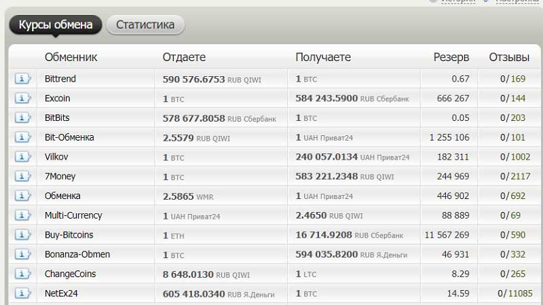Image resolution: width=543 pixels, height=305 pixels.
Task: Open Buy-Bitcoins reviews 0/590
Action: 512,234
